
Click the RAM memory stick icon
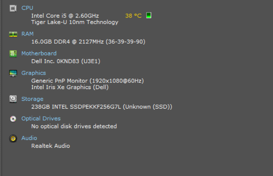click(13, 34)
